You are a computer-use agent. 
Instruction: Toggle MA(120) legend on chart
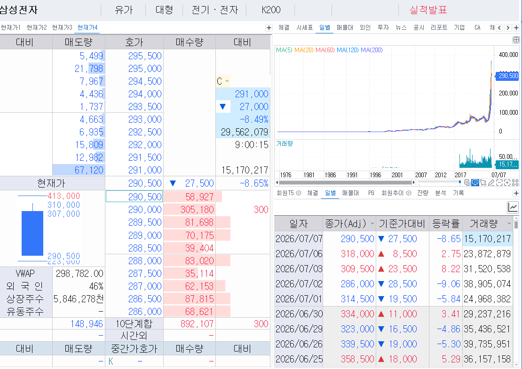coord(348,50)
